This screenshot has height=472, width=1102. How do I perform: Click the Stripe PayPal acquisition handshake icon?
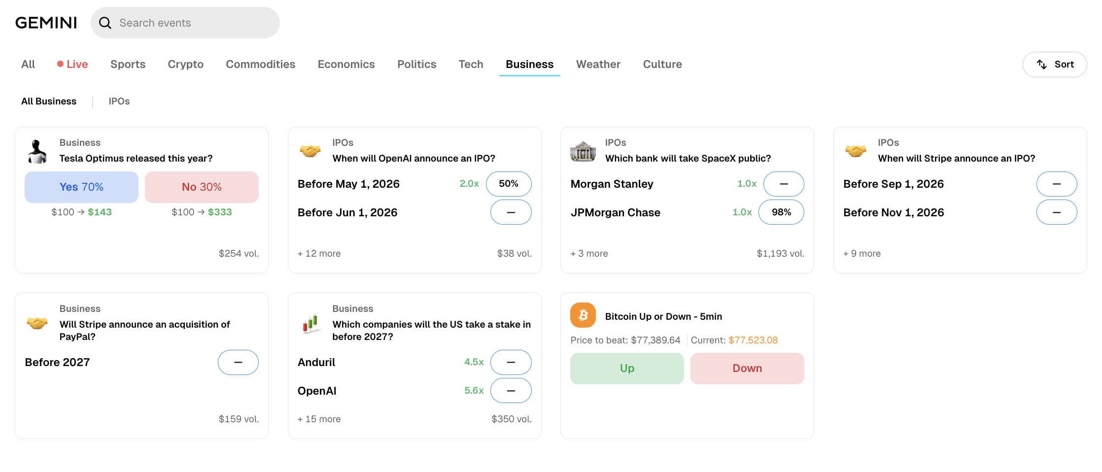(37, 323)
